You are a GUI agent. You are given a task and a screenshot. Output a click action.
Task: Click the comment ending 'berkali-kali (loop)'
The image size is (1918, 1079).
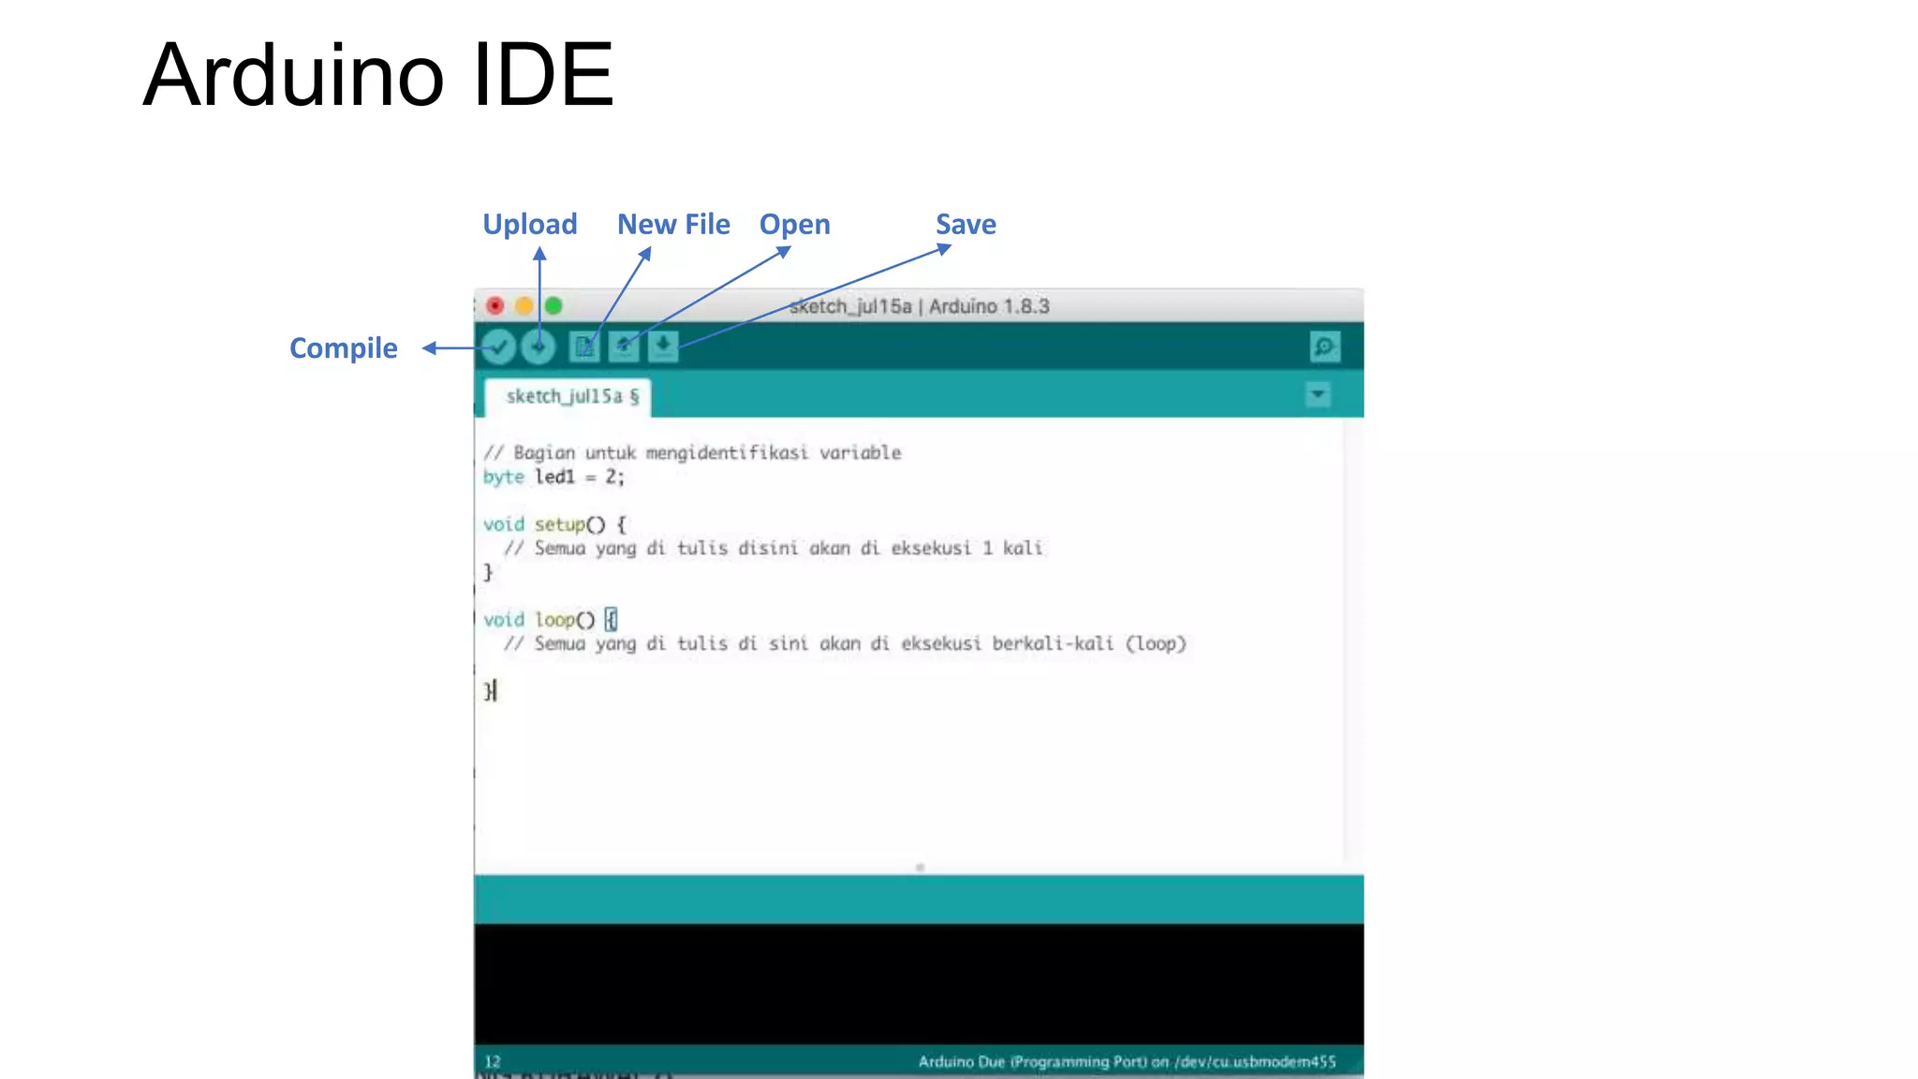pos(845,643)
